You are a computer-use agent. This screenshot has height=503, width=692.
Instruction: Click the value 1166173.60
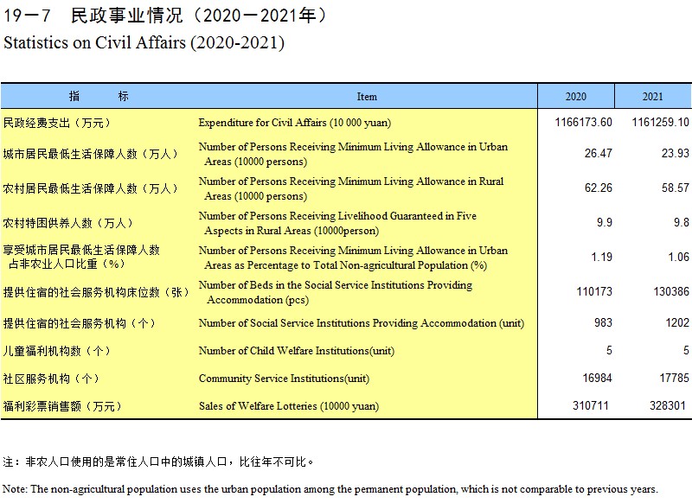(583, 122)
